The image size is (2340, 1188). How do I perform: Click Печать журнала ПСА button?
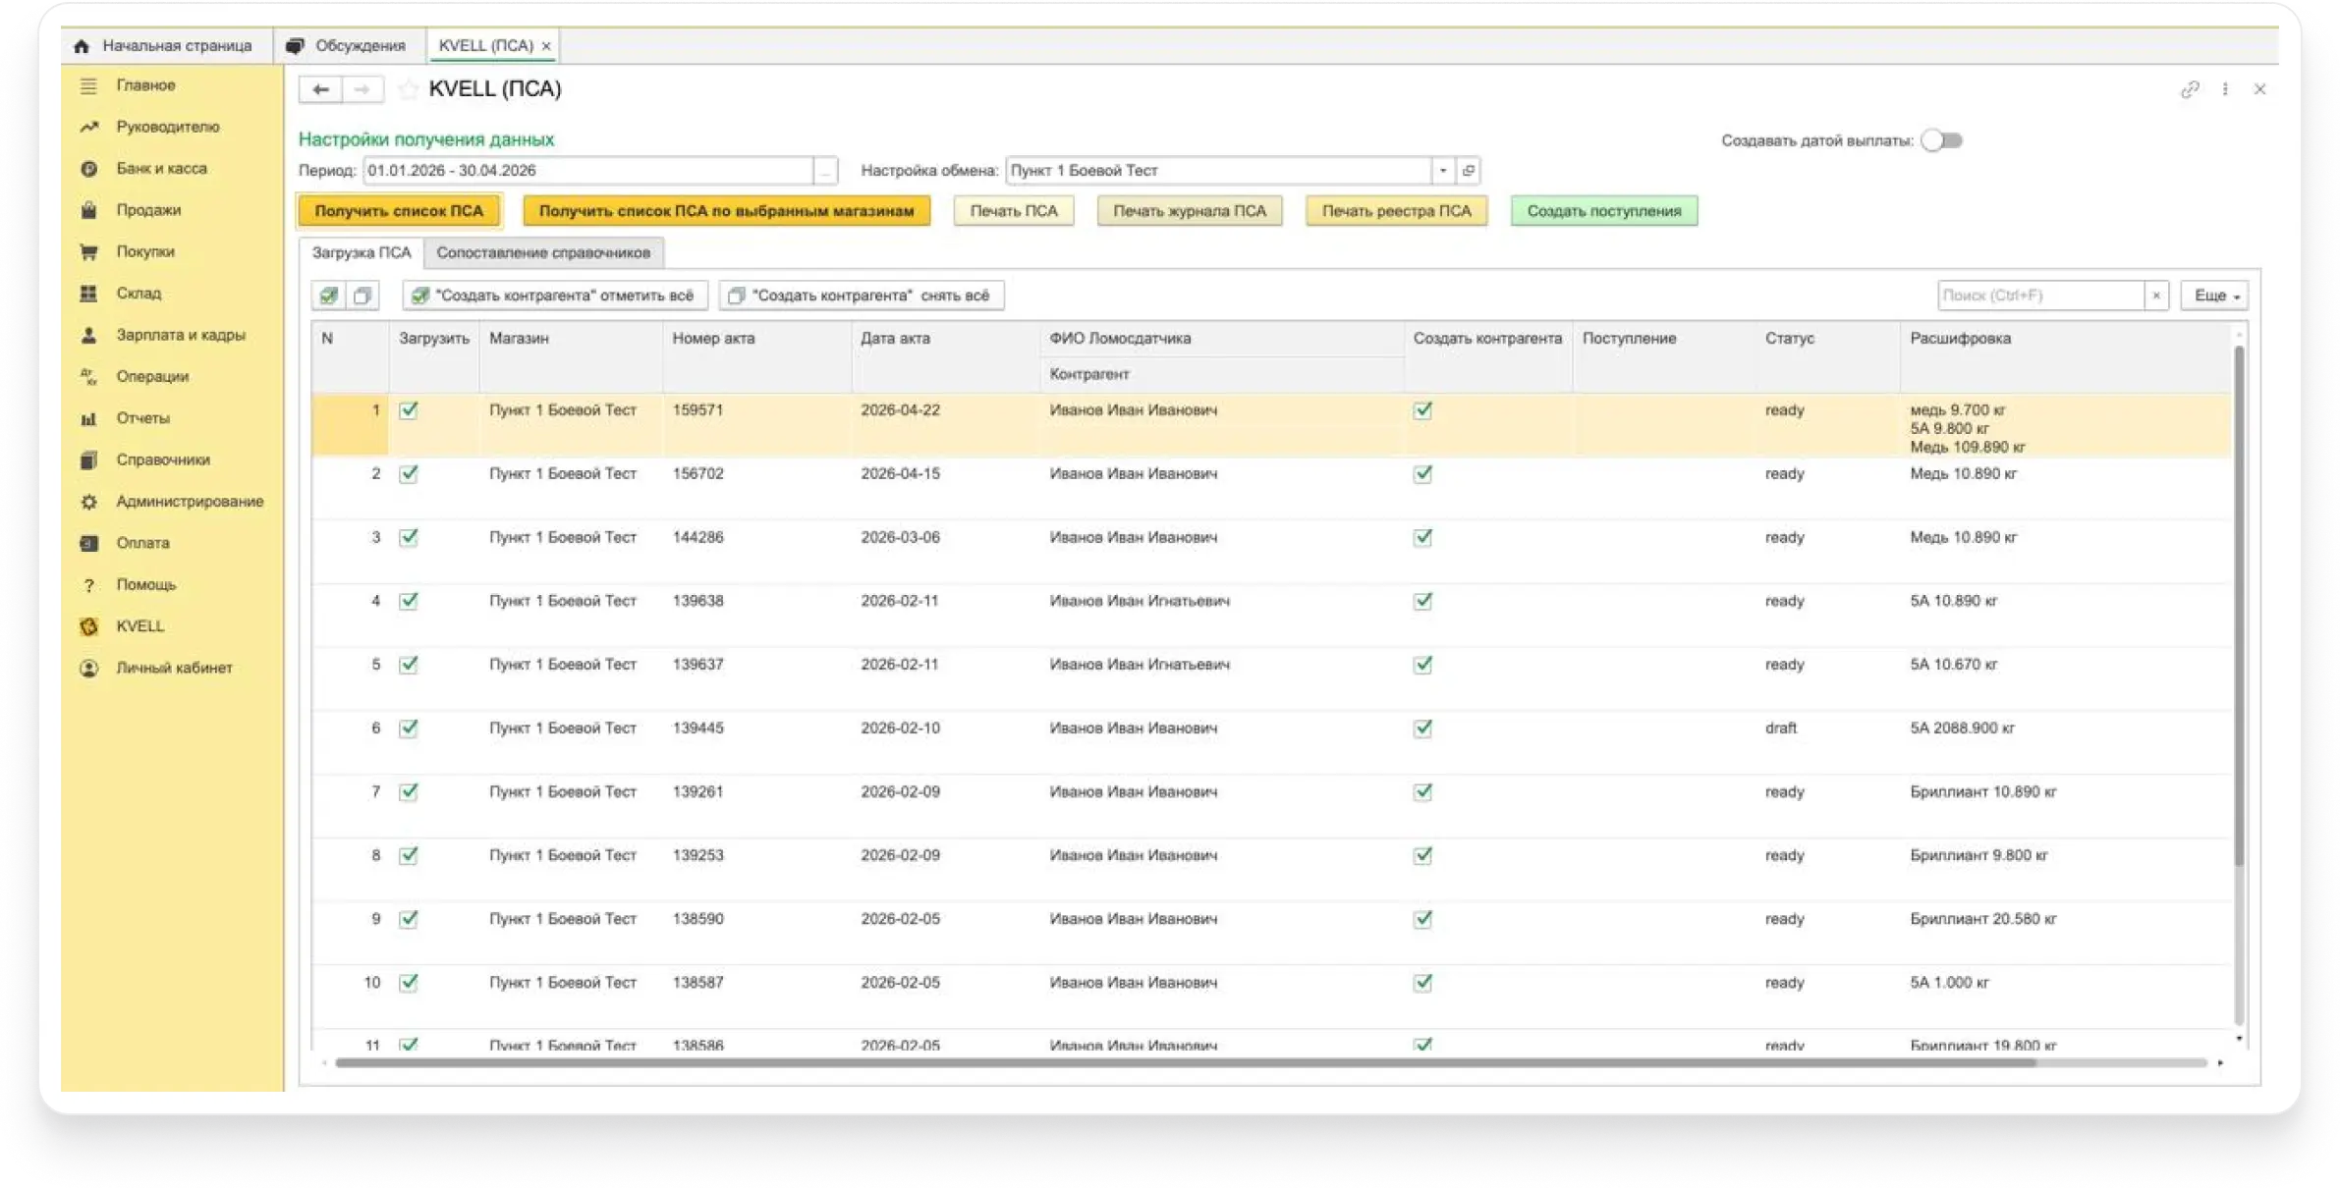point(1190,211)
